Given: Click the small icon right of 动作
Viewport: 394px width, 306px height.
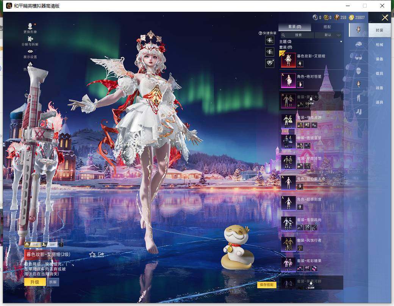Looking at the screenshot, I should click(x=61, y=245).
